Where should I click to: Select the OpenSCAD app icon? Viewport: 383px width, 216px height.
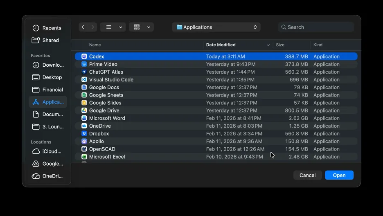click(x=84, y=149)
